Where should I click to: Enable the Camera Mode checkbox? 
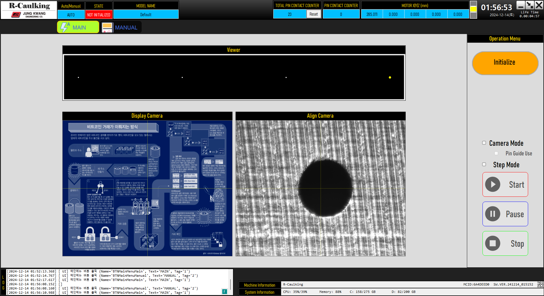point(484,143)
